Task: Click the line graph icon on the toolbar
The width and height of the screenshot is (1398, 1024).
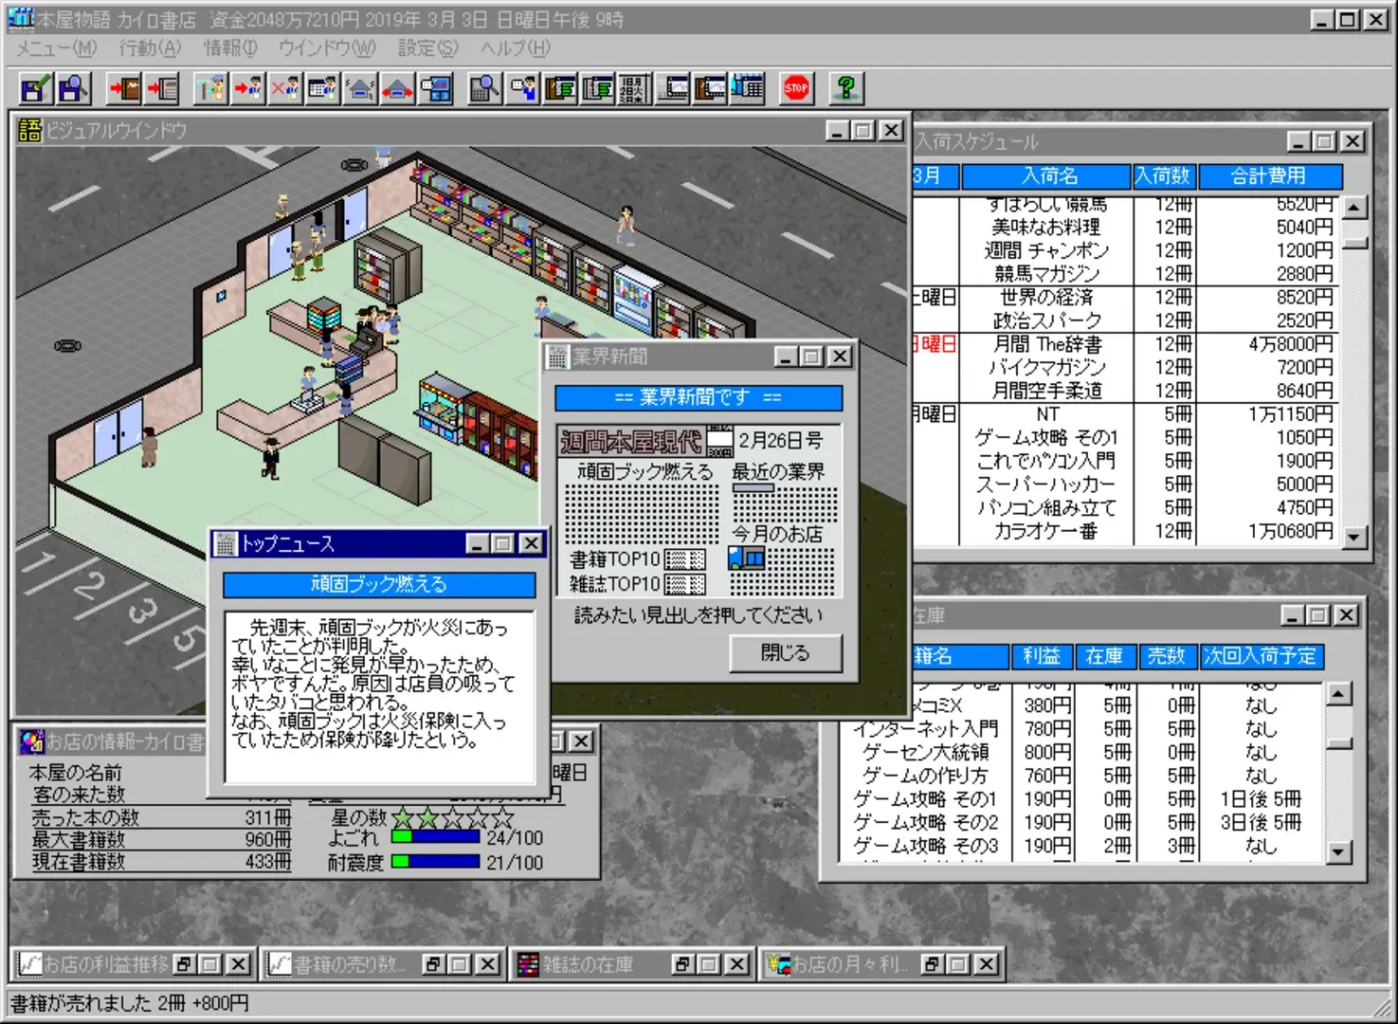Action: click(x=671, y=88)
